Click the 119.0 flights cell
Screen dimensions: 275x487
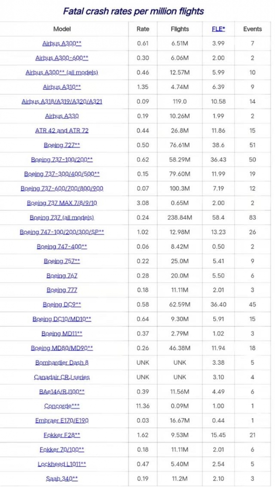180,101
